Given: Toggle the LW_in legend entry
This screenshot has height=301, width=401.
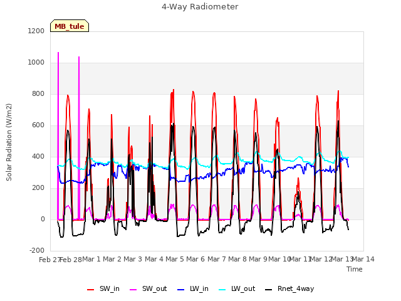Looking at the screenshot, I should [x=193, y=288].
